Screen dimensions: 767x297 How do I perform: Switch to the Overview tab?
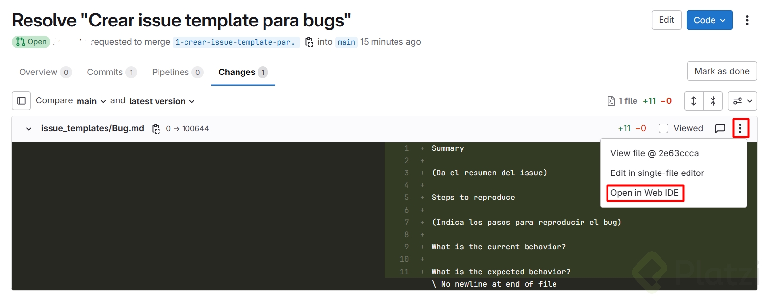45,72
